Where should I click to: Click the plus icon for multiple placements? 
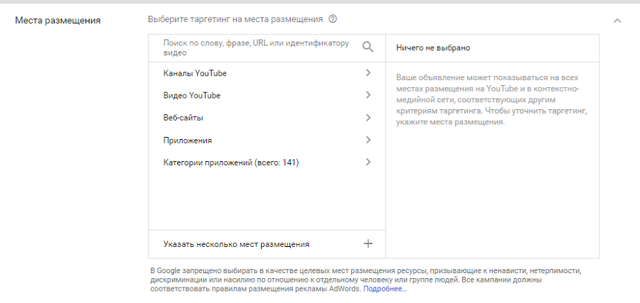(368, 243)
